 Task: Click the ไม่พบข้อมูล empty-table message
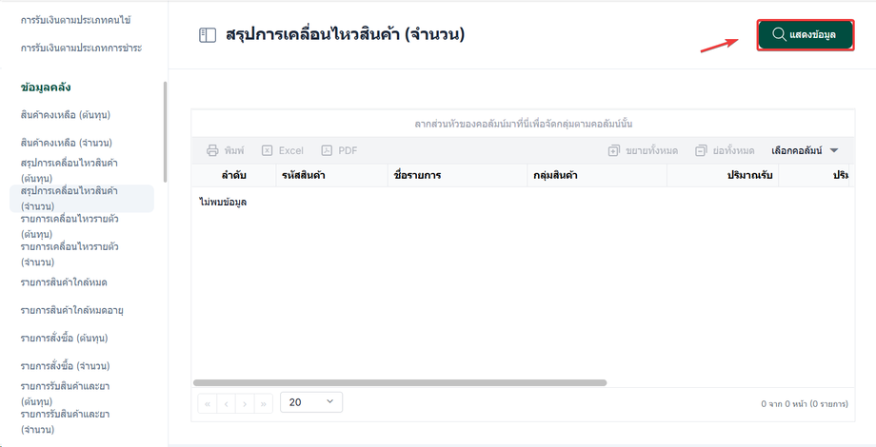tap(223, 202)
